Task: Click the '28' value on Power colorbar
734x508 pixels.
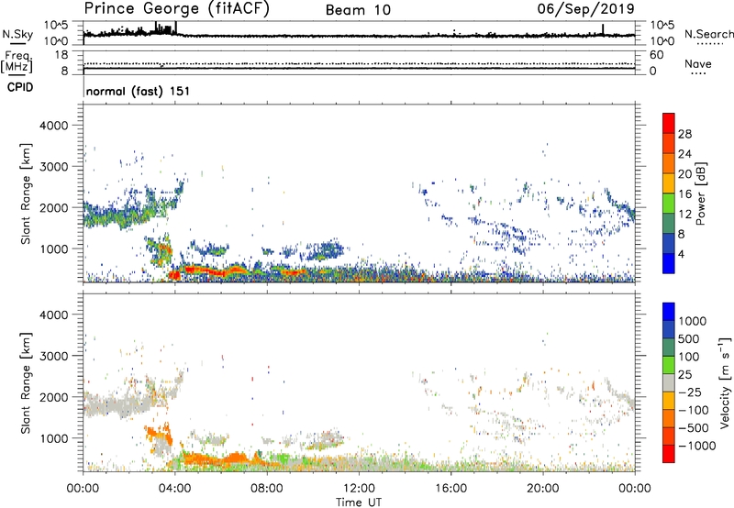Action: pos(684,134)
